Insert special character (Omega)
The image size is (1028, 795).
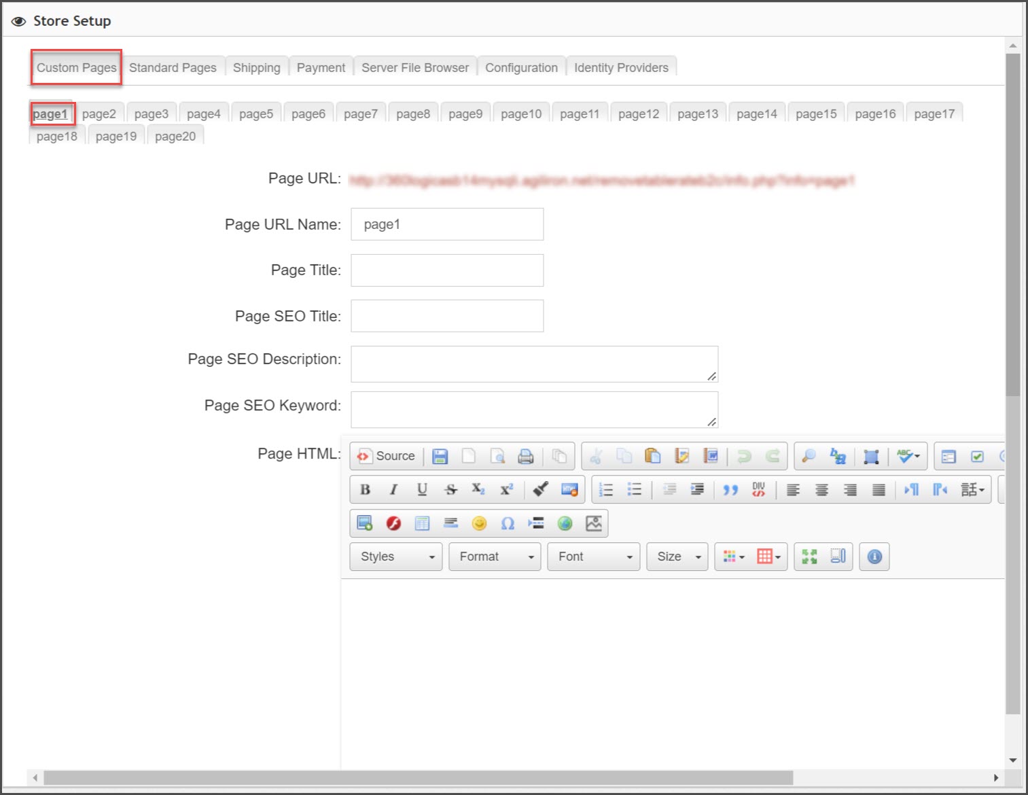tap(508, 523)
